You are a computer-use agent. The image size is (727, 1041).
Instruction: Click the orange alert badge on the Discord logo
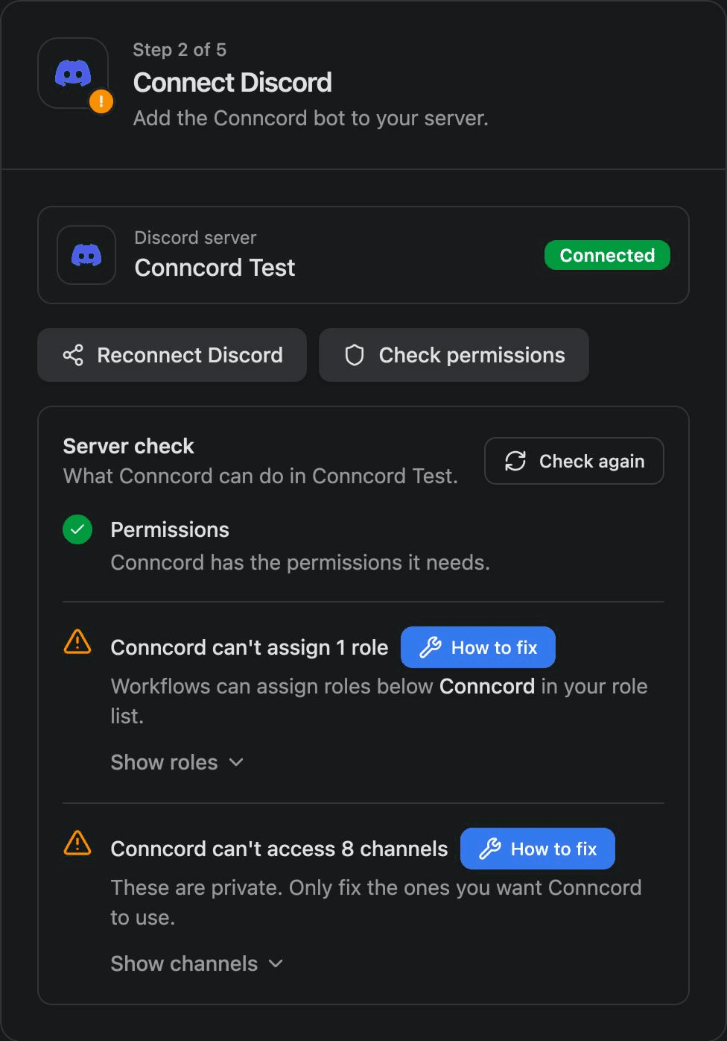(x=101, y=101)
